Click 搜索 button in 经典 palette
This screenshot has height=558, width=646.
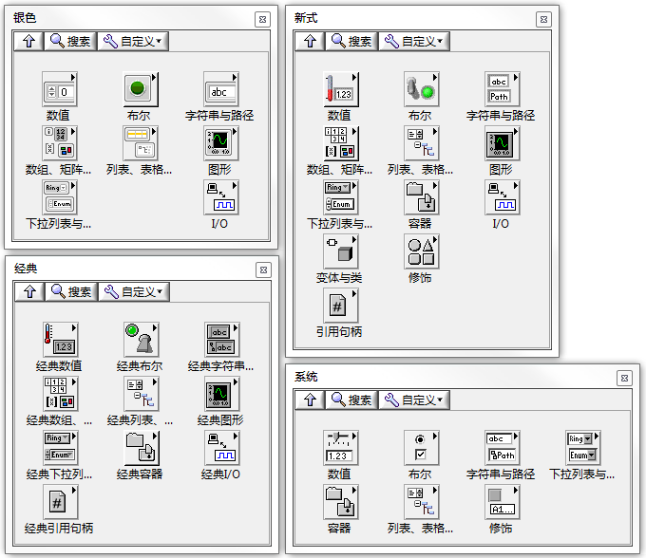(71, 291)
